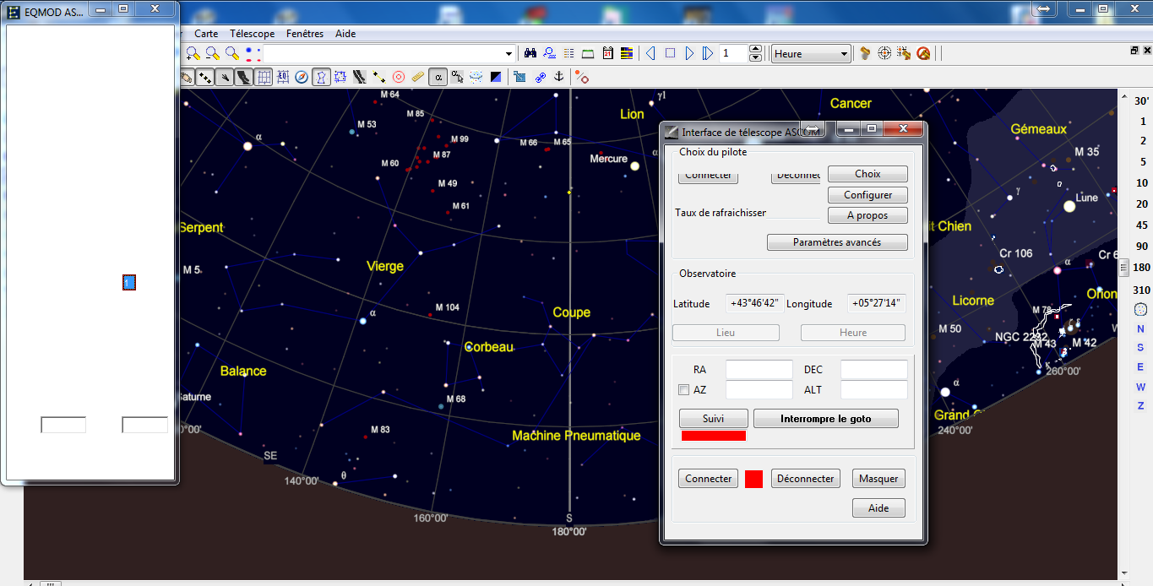This screenshot has width=1153, height=586.
Task: Select the yellow ruler measuring tool
Action: (x=418, y=77)
